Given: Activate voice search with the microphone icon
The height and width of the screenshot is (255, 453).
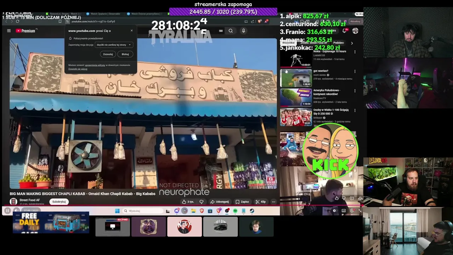Looking at the screenshot, I should coord(243,31).
